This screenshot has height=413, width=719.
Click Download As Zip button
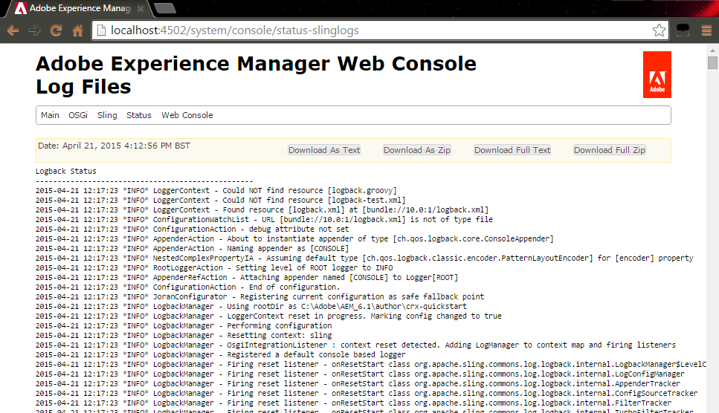coord(417,150)
